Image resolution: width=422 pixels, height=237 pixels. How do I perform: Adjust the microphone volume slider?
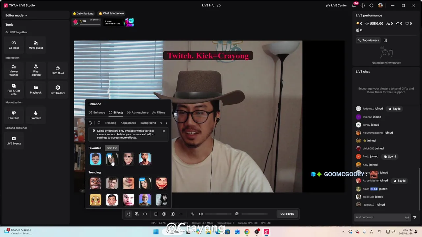point(254,214)
